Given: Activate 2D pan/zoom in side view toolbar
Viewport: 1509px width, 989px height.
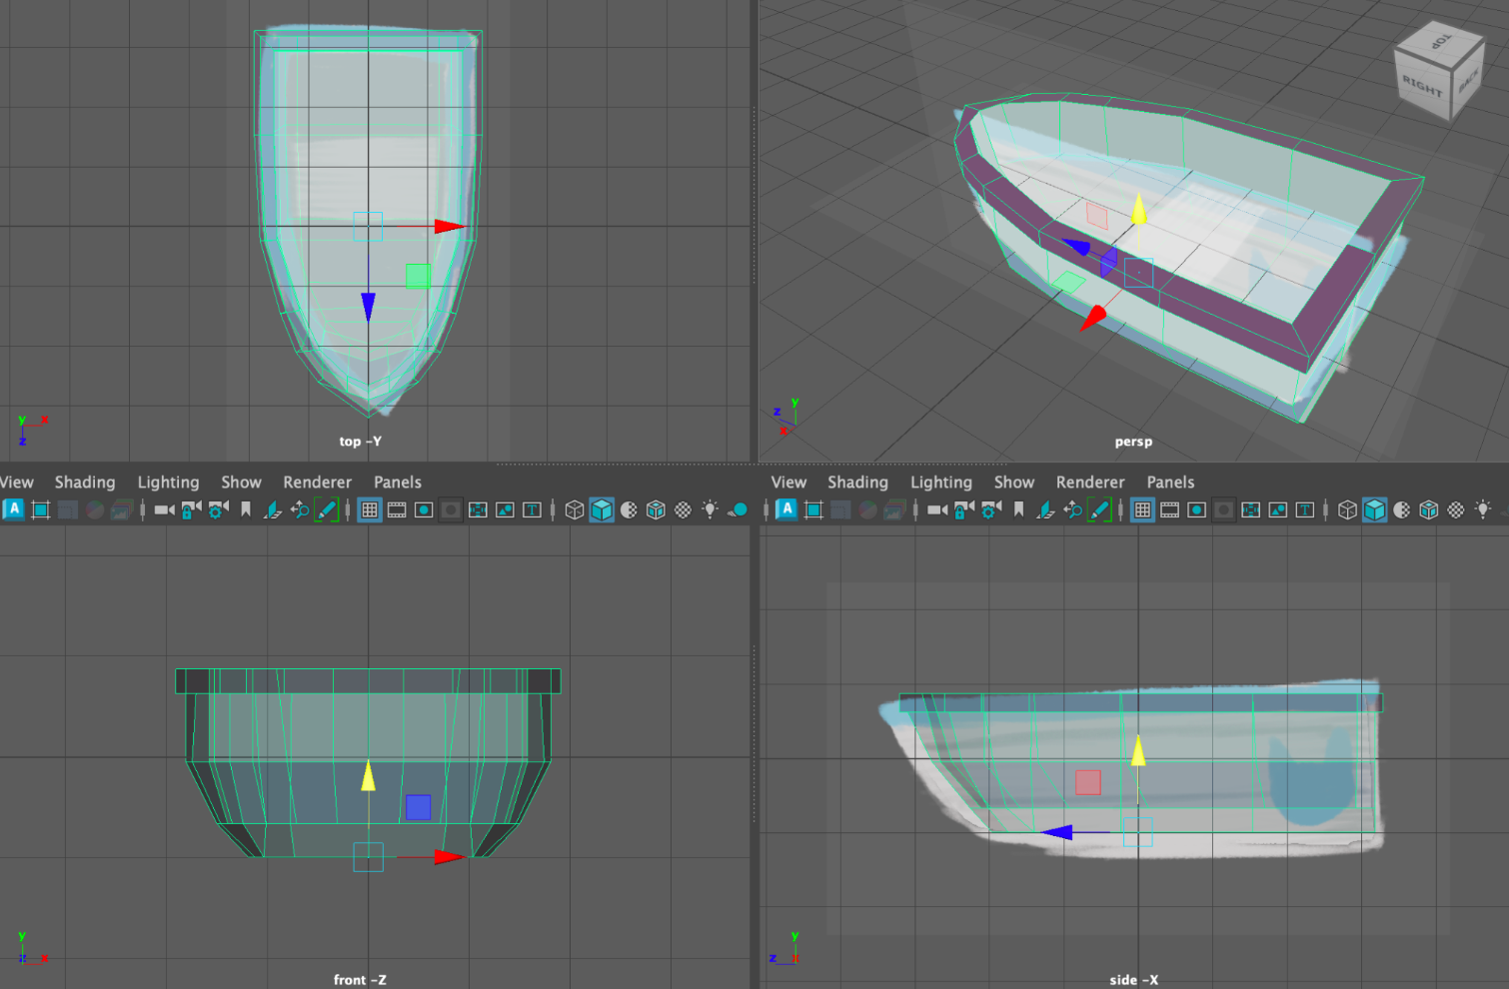Looking at the screenshot, I should pos(1072,509).
